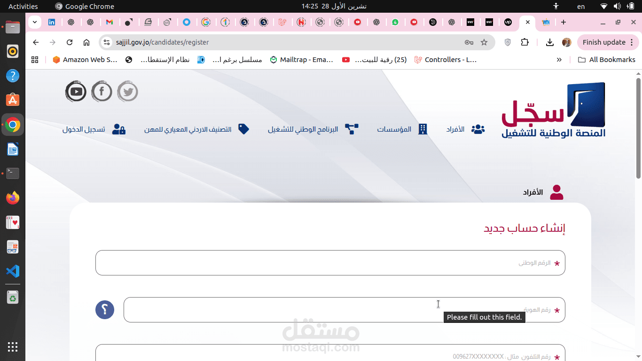Open the YouTube social icon in page header
The image size is (642, 361).
point(76,92)
